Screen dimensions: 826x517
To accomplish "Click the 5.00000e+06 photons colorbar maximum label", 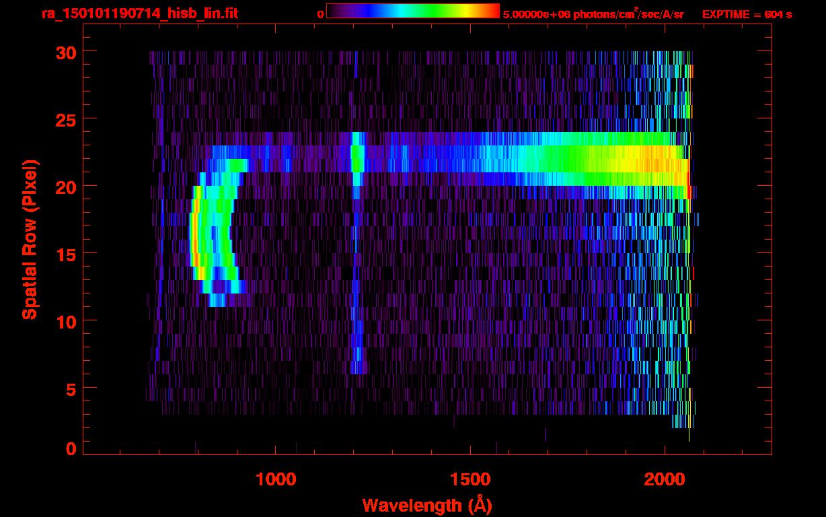I will point(593,13).
